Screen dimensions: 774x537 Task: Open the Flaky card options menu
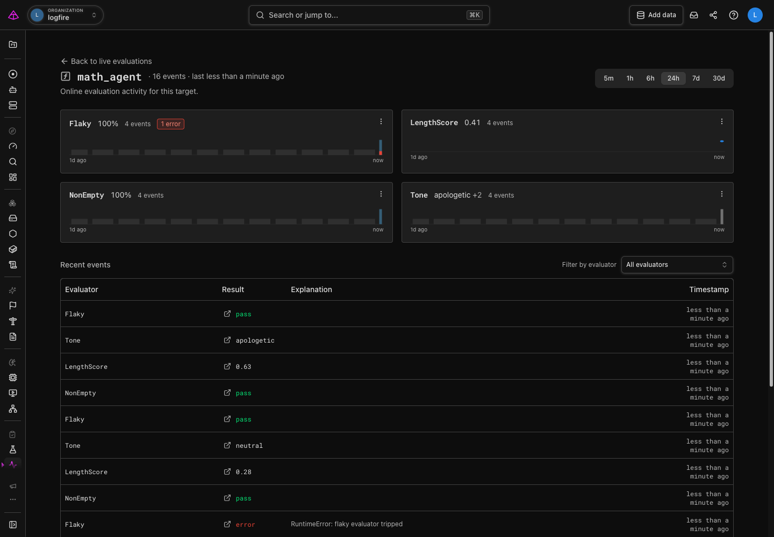click(x=381, y=121)
